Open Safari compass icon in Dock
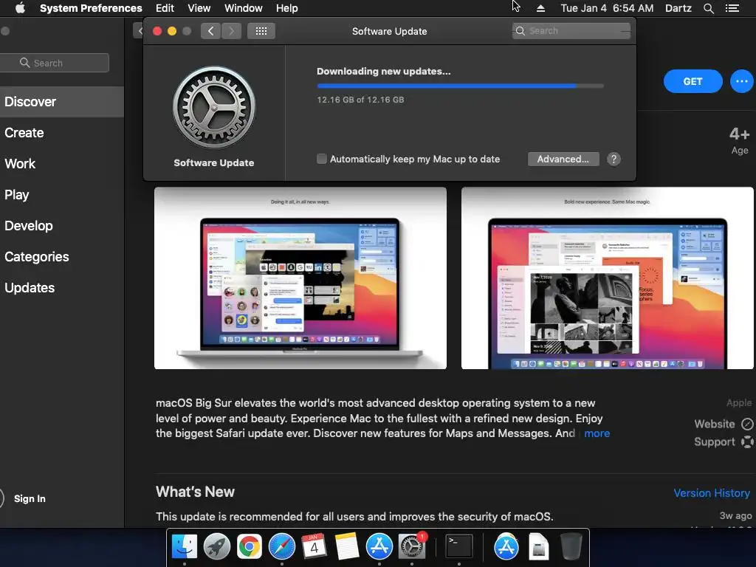756x567 pixels. (281, 547)
